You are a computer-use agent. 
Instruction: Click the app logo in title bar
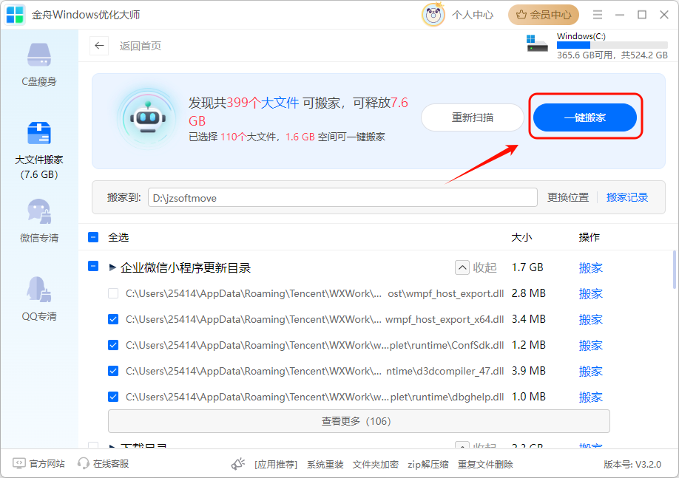click(15, 15)
